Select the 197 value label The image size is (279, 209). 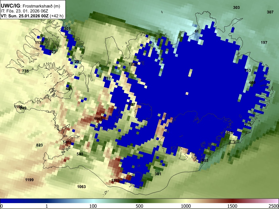pos(264,43)
